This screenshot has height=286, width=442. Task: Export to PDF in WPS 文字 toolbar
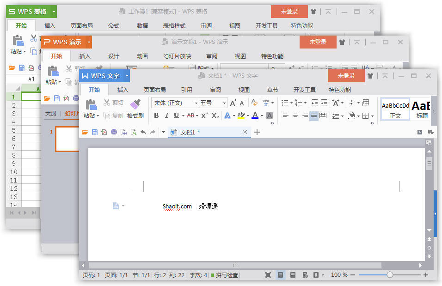(x=104, y=132)
